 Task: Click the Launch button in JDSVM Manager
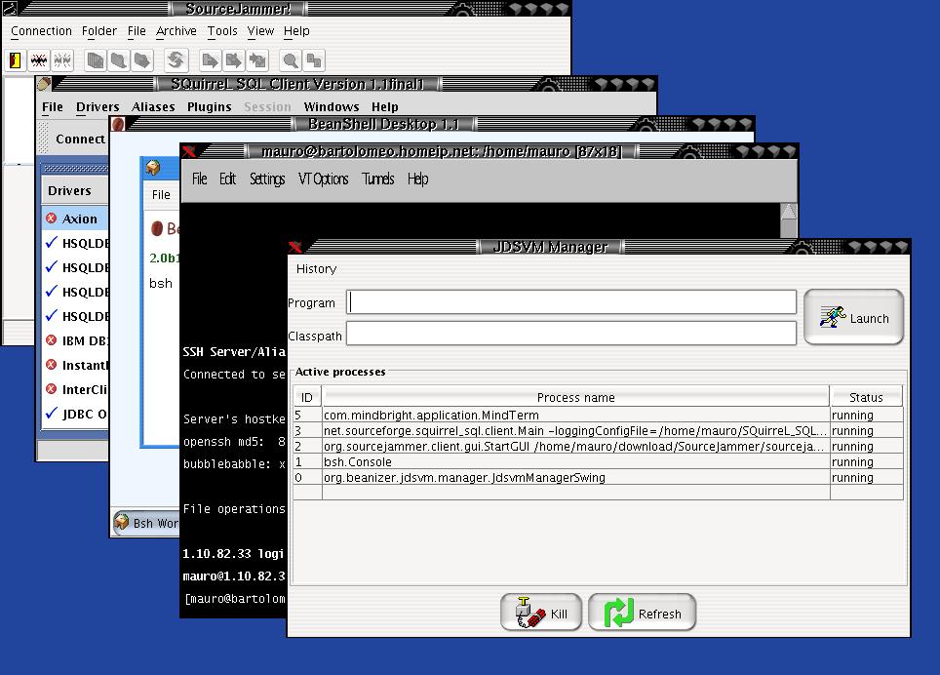853,317
